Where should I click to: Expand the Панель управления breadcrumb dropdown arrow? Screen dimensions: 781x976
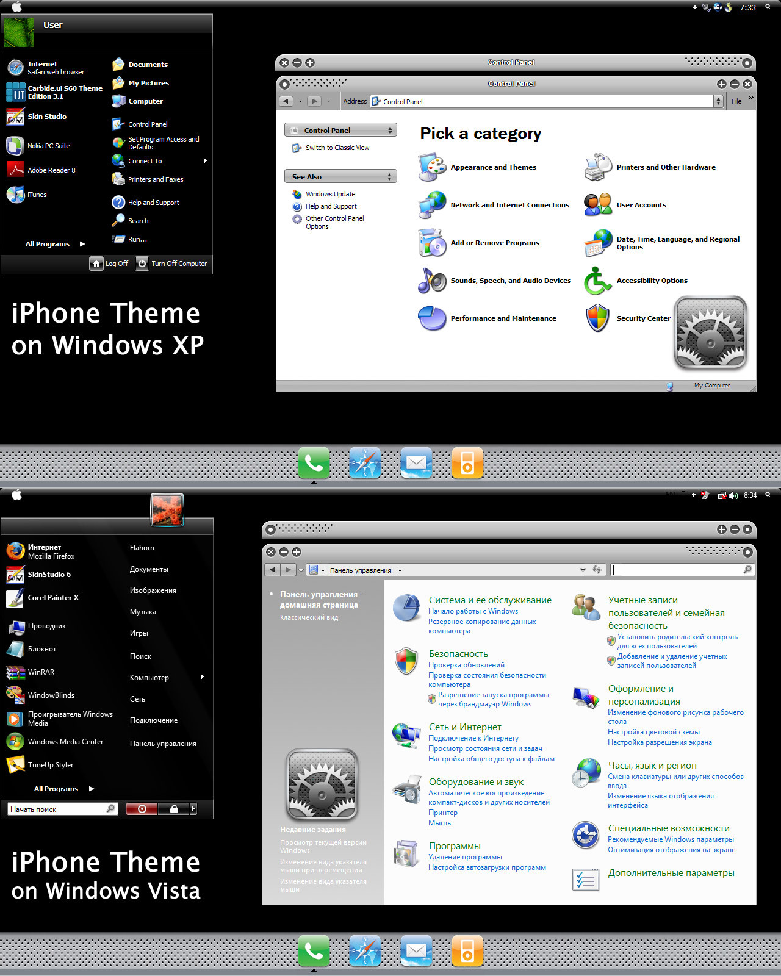point(400,571)
